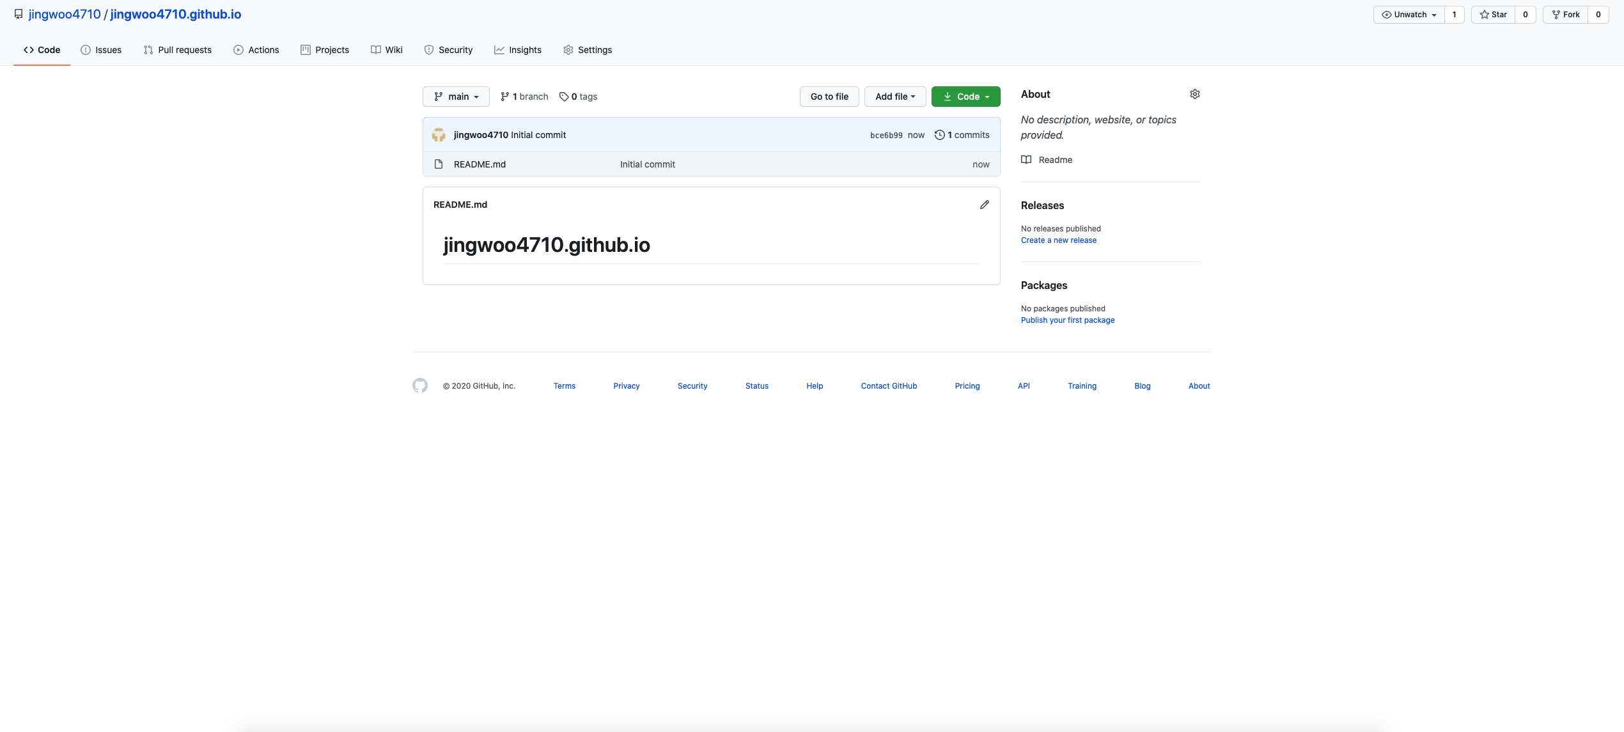
Task: Open the README.md file in the file list
Action: point(480,164)
